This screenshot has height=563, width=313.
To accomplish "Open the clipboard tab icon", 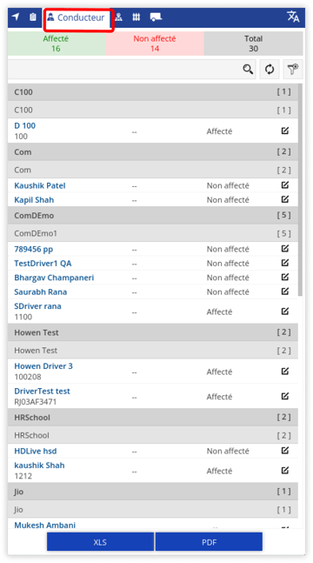I will coord(33,17).
